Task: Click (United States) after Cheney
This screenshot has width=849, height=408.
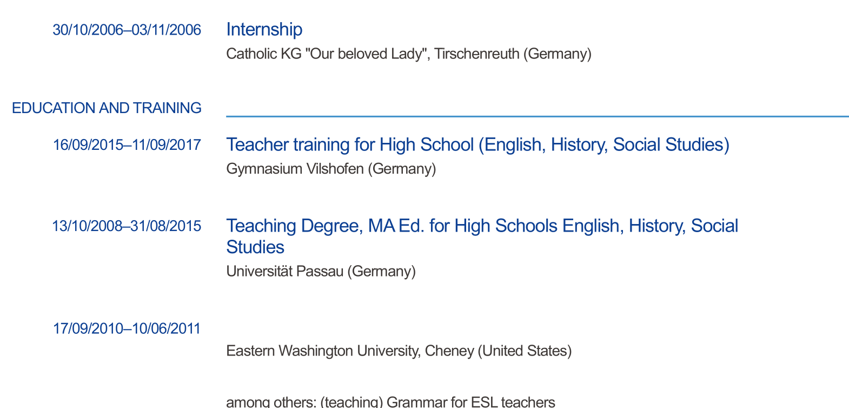Action: (524, 351)
